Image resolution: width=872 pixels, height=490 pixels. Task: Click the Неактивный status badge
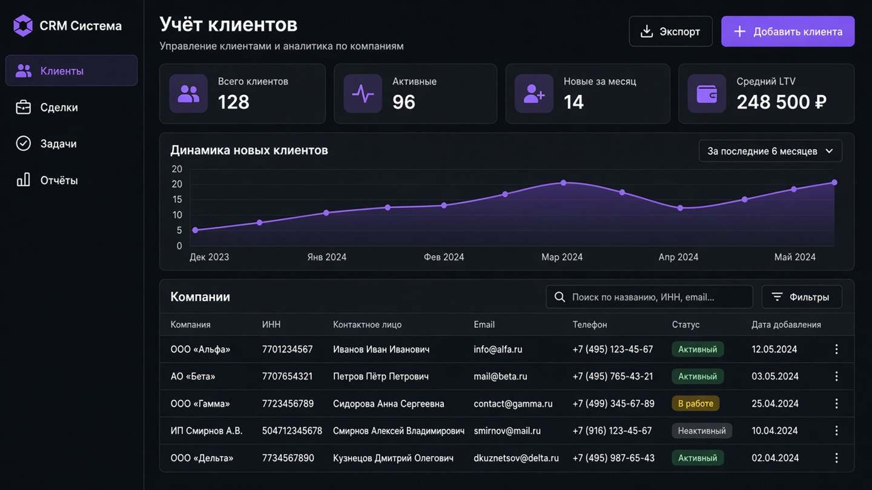point(702,431)
